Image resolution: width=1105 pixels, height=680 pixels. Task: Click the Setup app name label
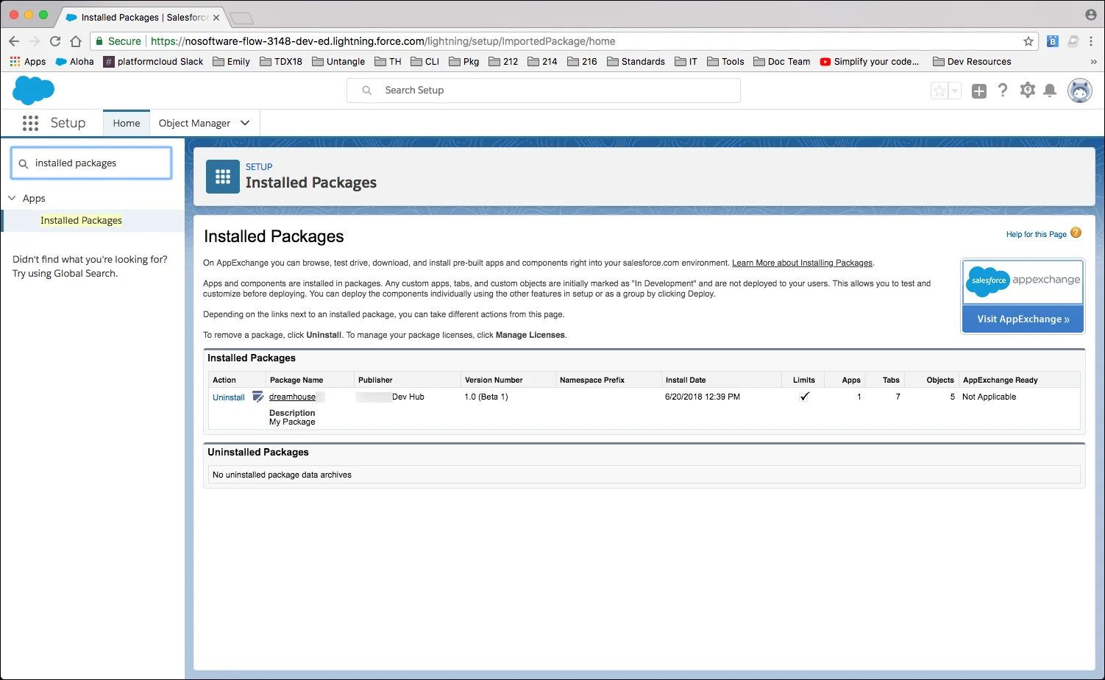68,123
